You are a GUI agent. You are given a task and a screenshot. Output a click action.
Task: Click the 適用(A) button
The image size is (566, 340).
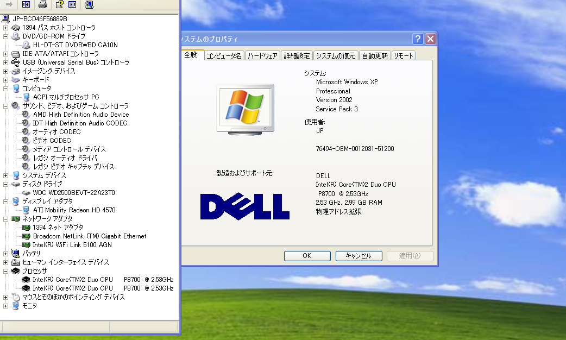[410, 256]
